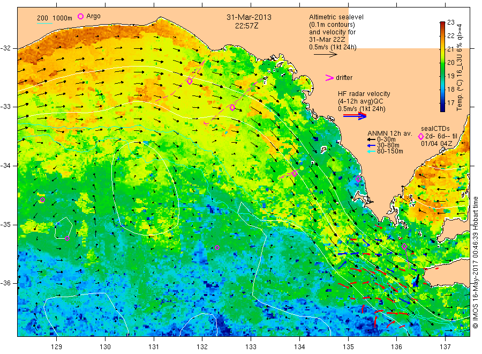Click the dark blue 17°C end of colorbar

442,108
